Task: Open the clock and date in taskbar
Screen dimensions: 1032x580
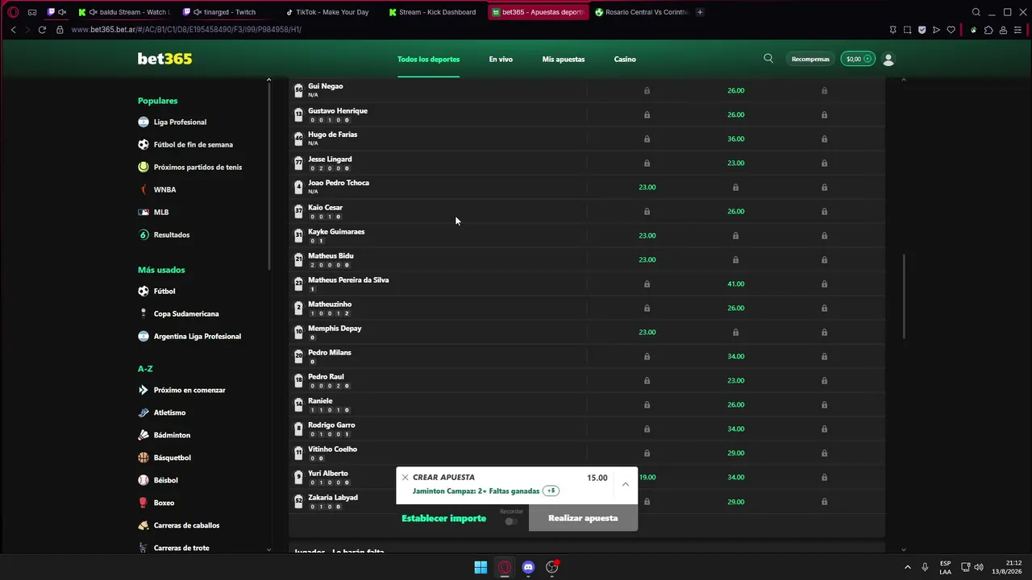Action: coord(1007,567)
